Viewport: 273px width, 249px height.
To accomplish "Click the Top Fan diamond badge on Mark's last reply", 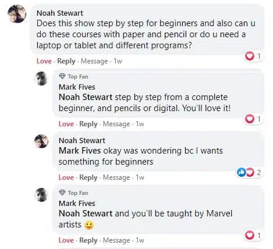I will [62, 193].
